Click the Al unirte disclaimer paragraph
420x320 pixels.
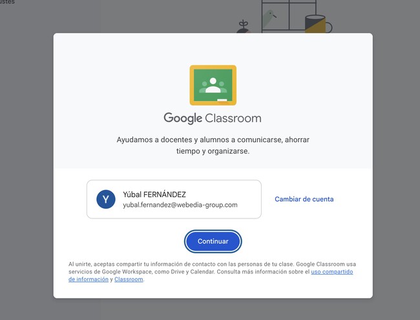point(194,264)
